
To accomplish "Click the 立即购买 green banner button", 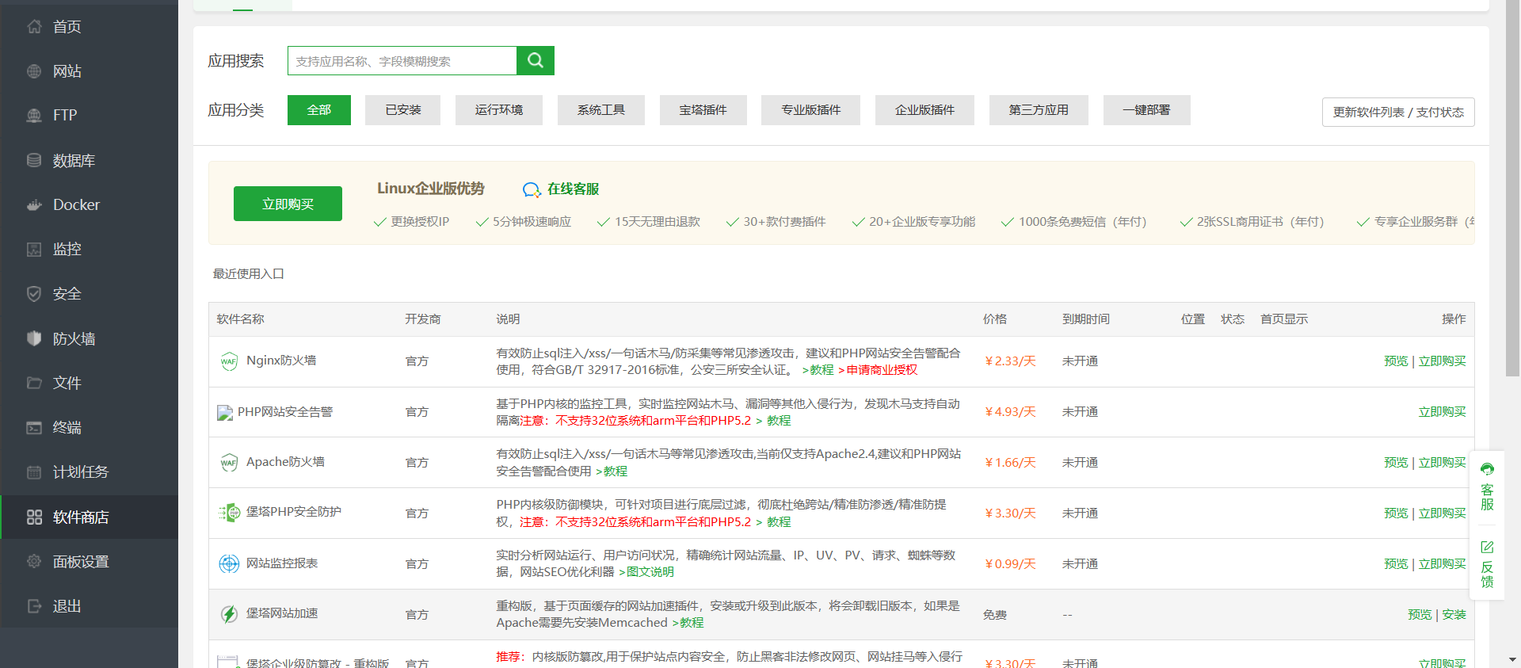I will pyautogui.click(x=288, y=204).
